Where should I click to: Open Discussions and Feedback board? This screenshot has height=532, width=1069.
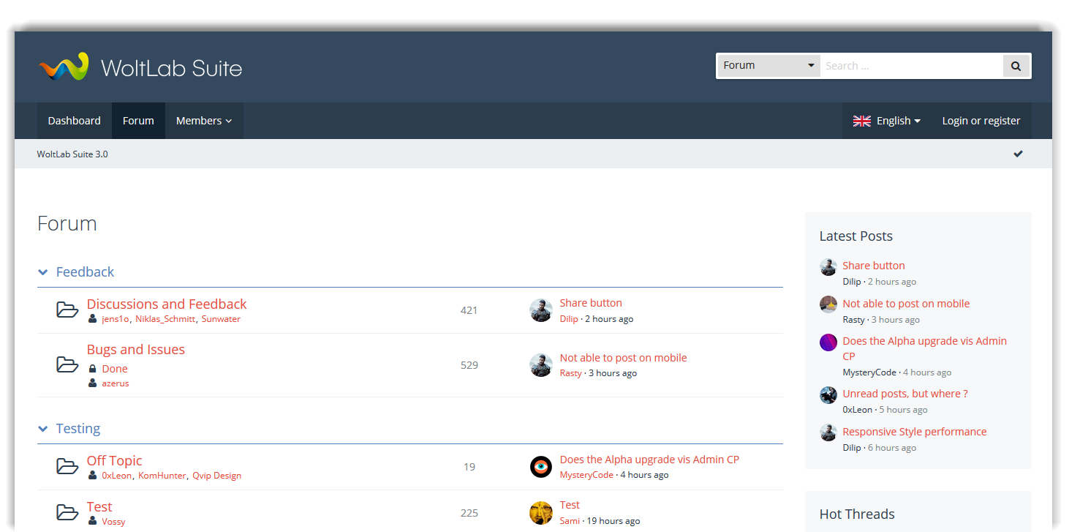pos(167,304)
